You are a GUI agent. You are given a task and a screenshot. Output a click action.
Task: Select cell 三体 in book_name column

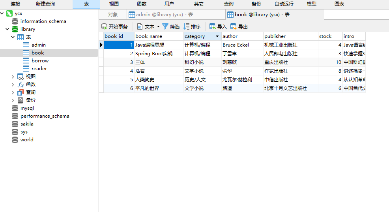(159, 62)
